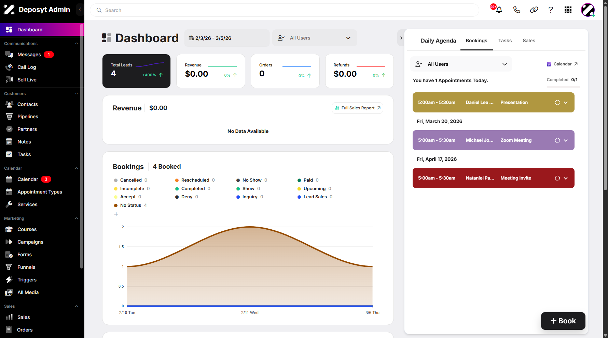Click the phone dialer icon
This screenshot has width=608, height=338.
coord(516,10)
